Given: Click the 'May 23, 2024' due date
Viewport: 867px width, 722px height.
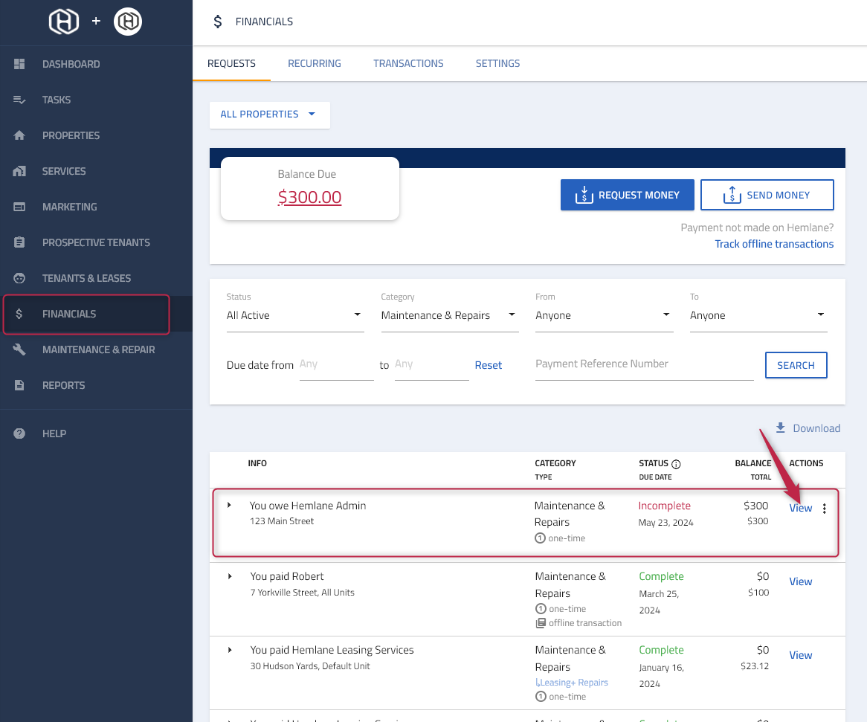Looking at the screenshot, I should tap(665, 523).
